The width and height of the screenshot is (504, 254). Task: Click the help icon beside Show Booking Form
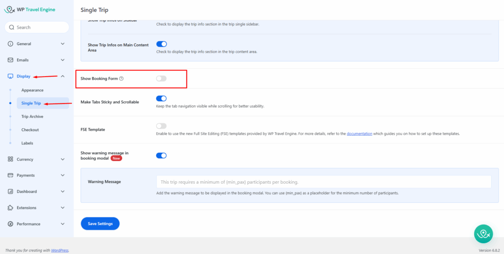point(122,79)
